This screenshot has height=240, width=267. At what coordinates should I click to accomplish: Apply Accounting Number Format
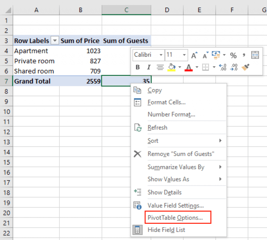(216, 55)
